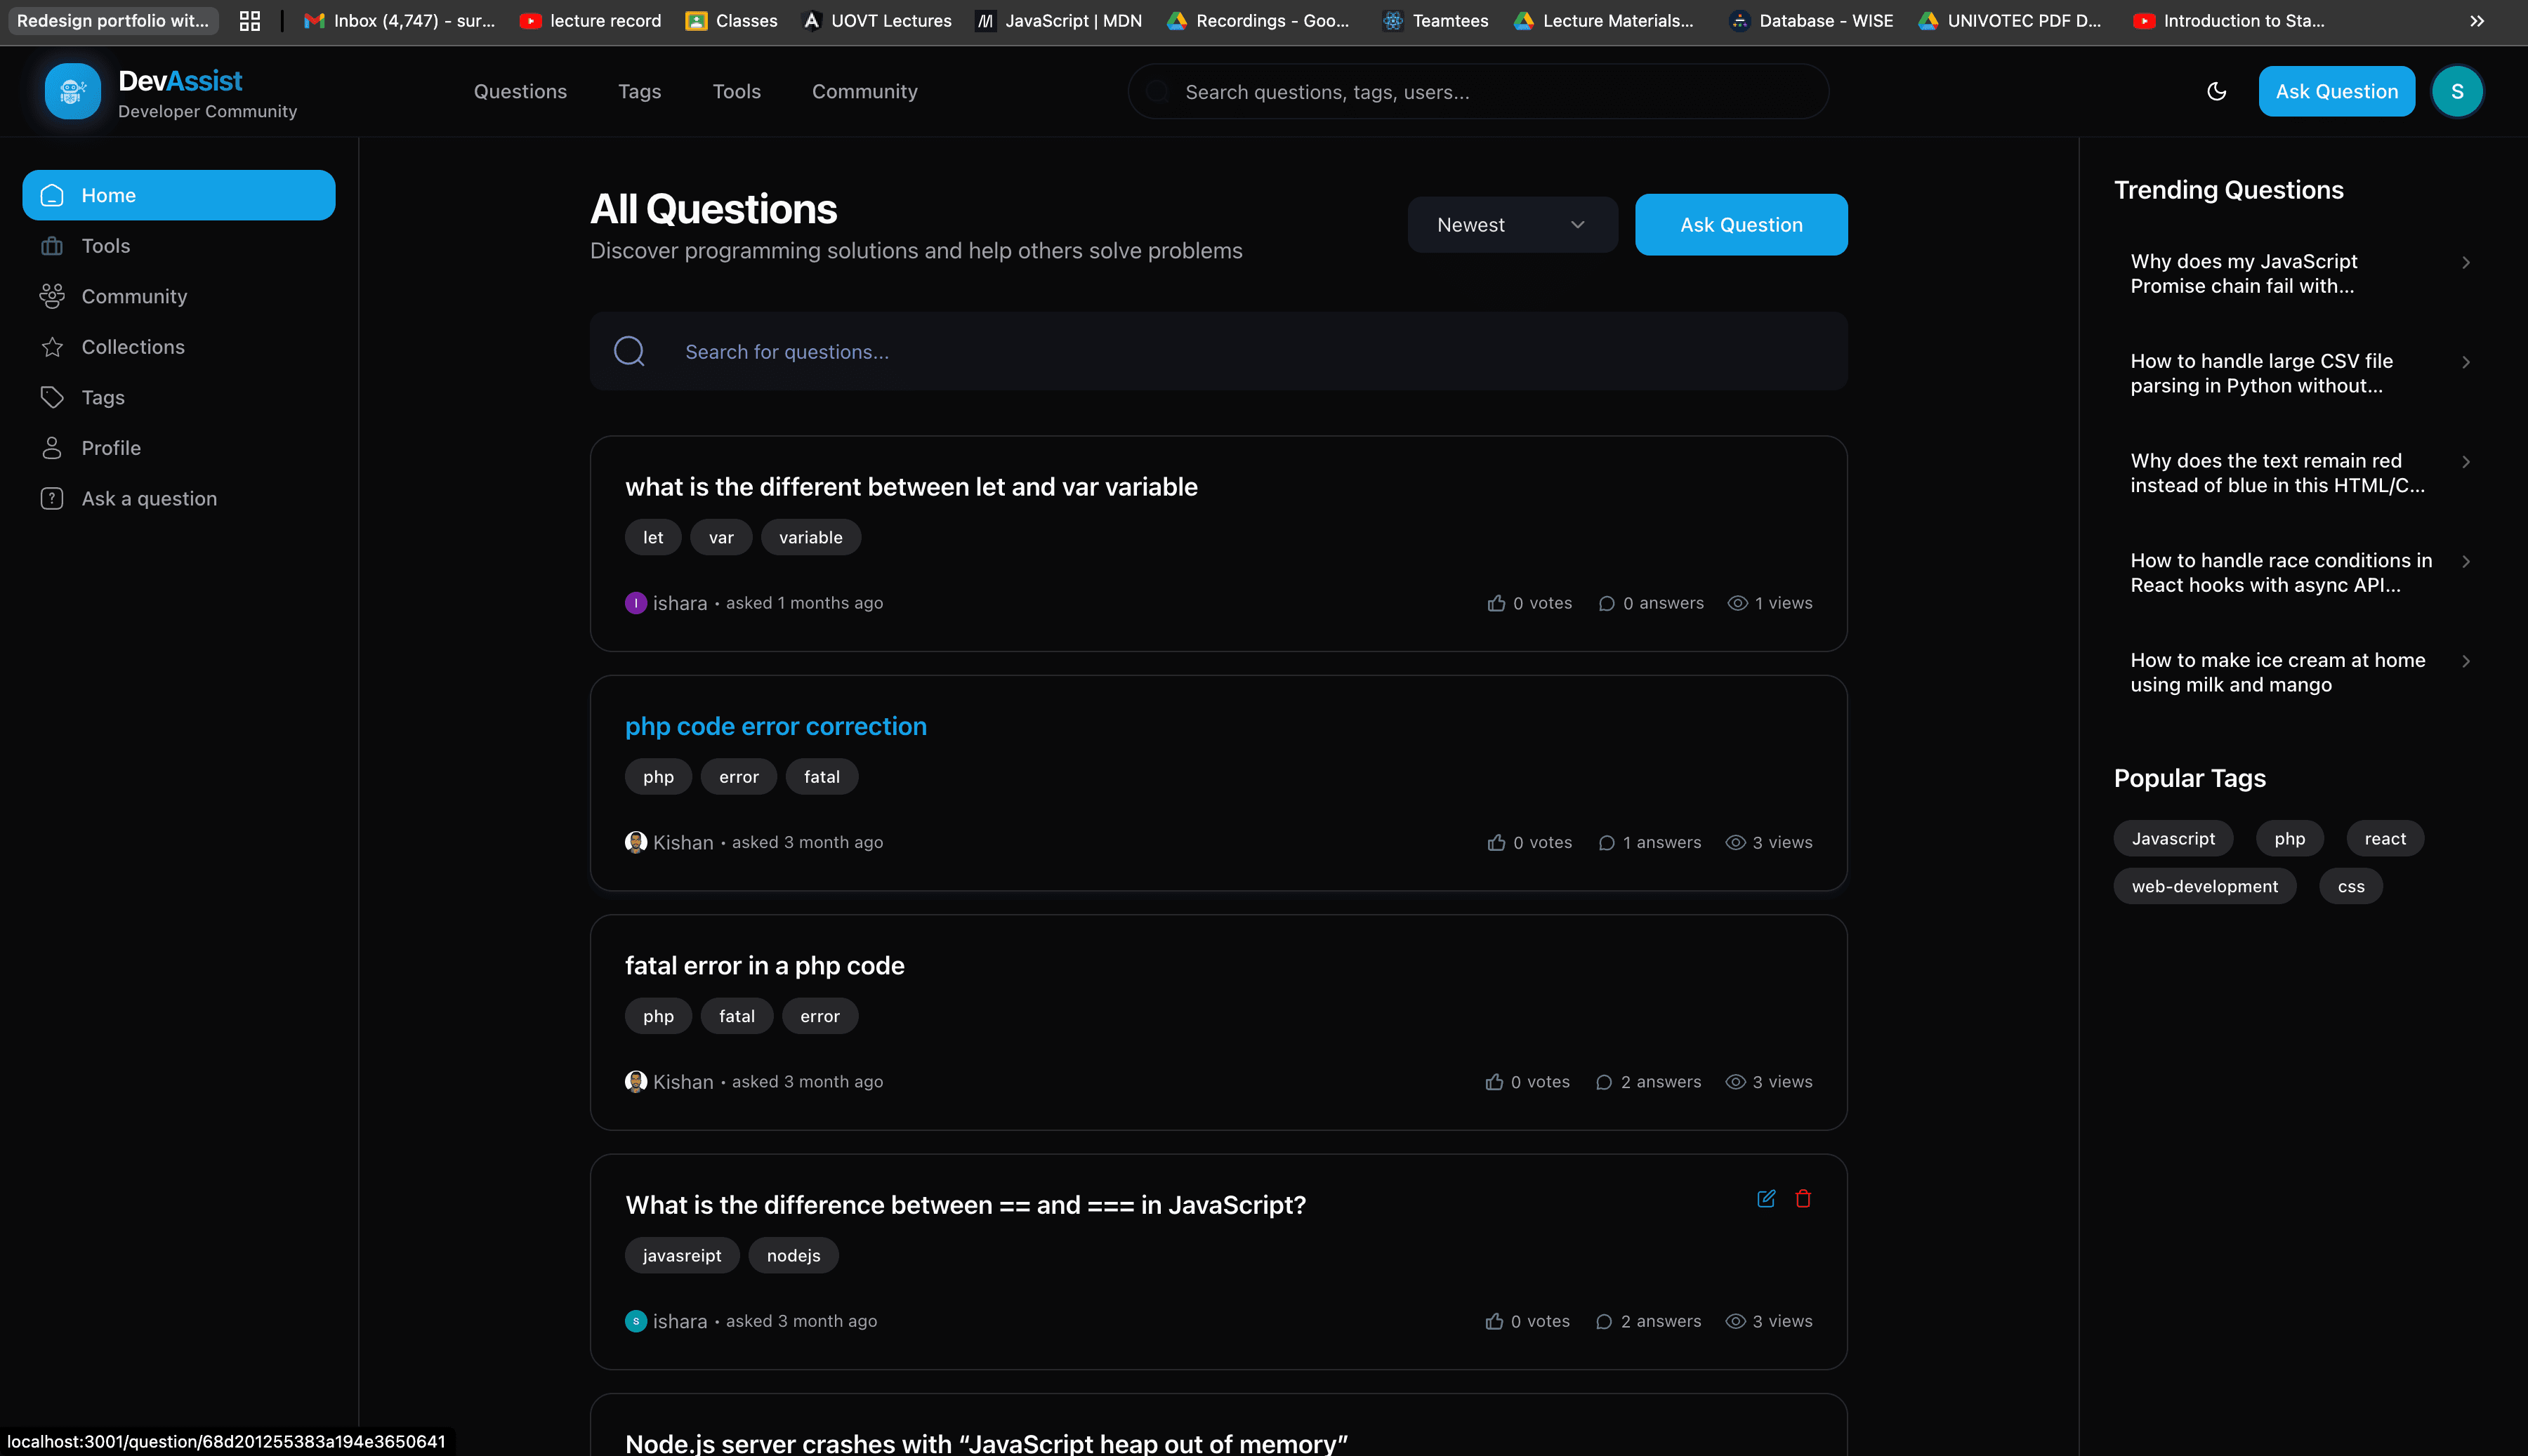Image resolution: width=2528 pixels, height=1456 pixels.
Task: Open the Community sidebar icon
Action: (x=53, y=296)
